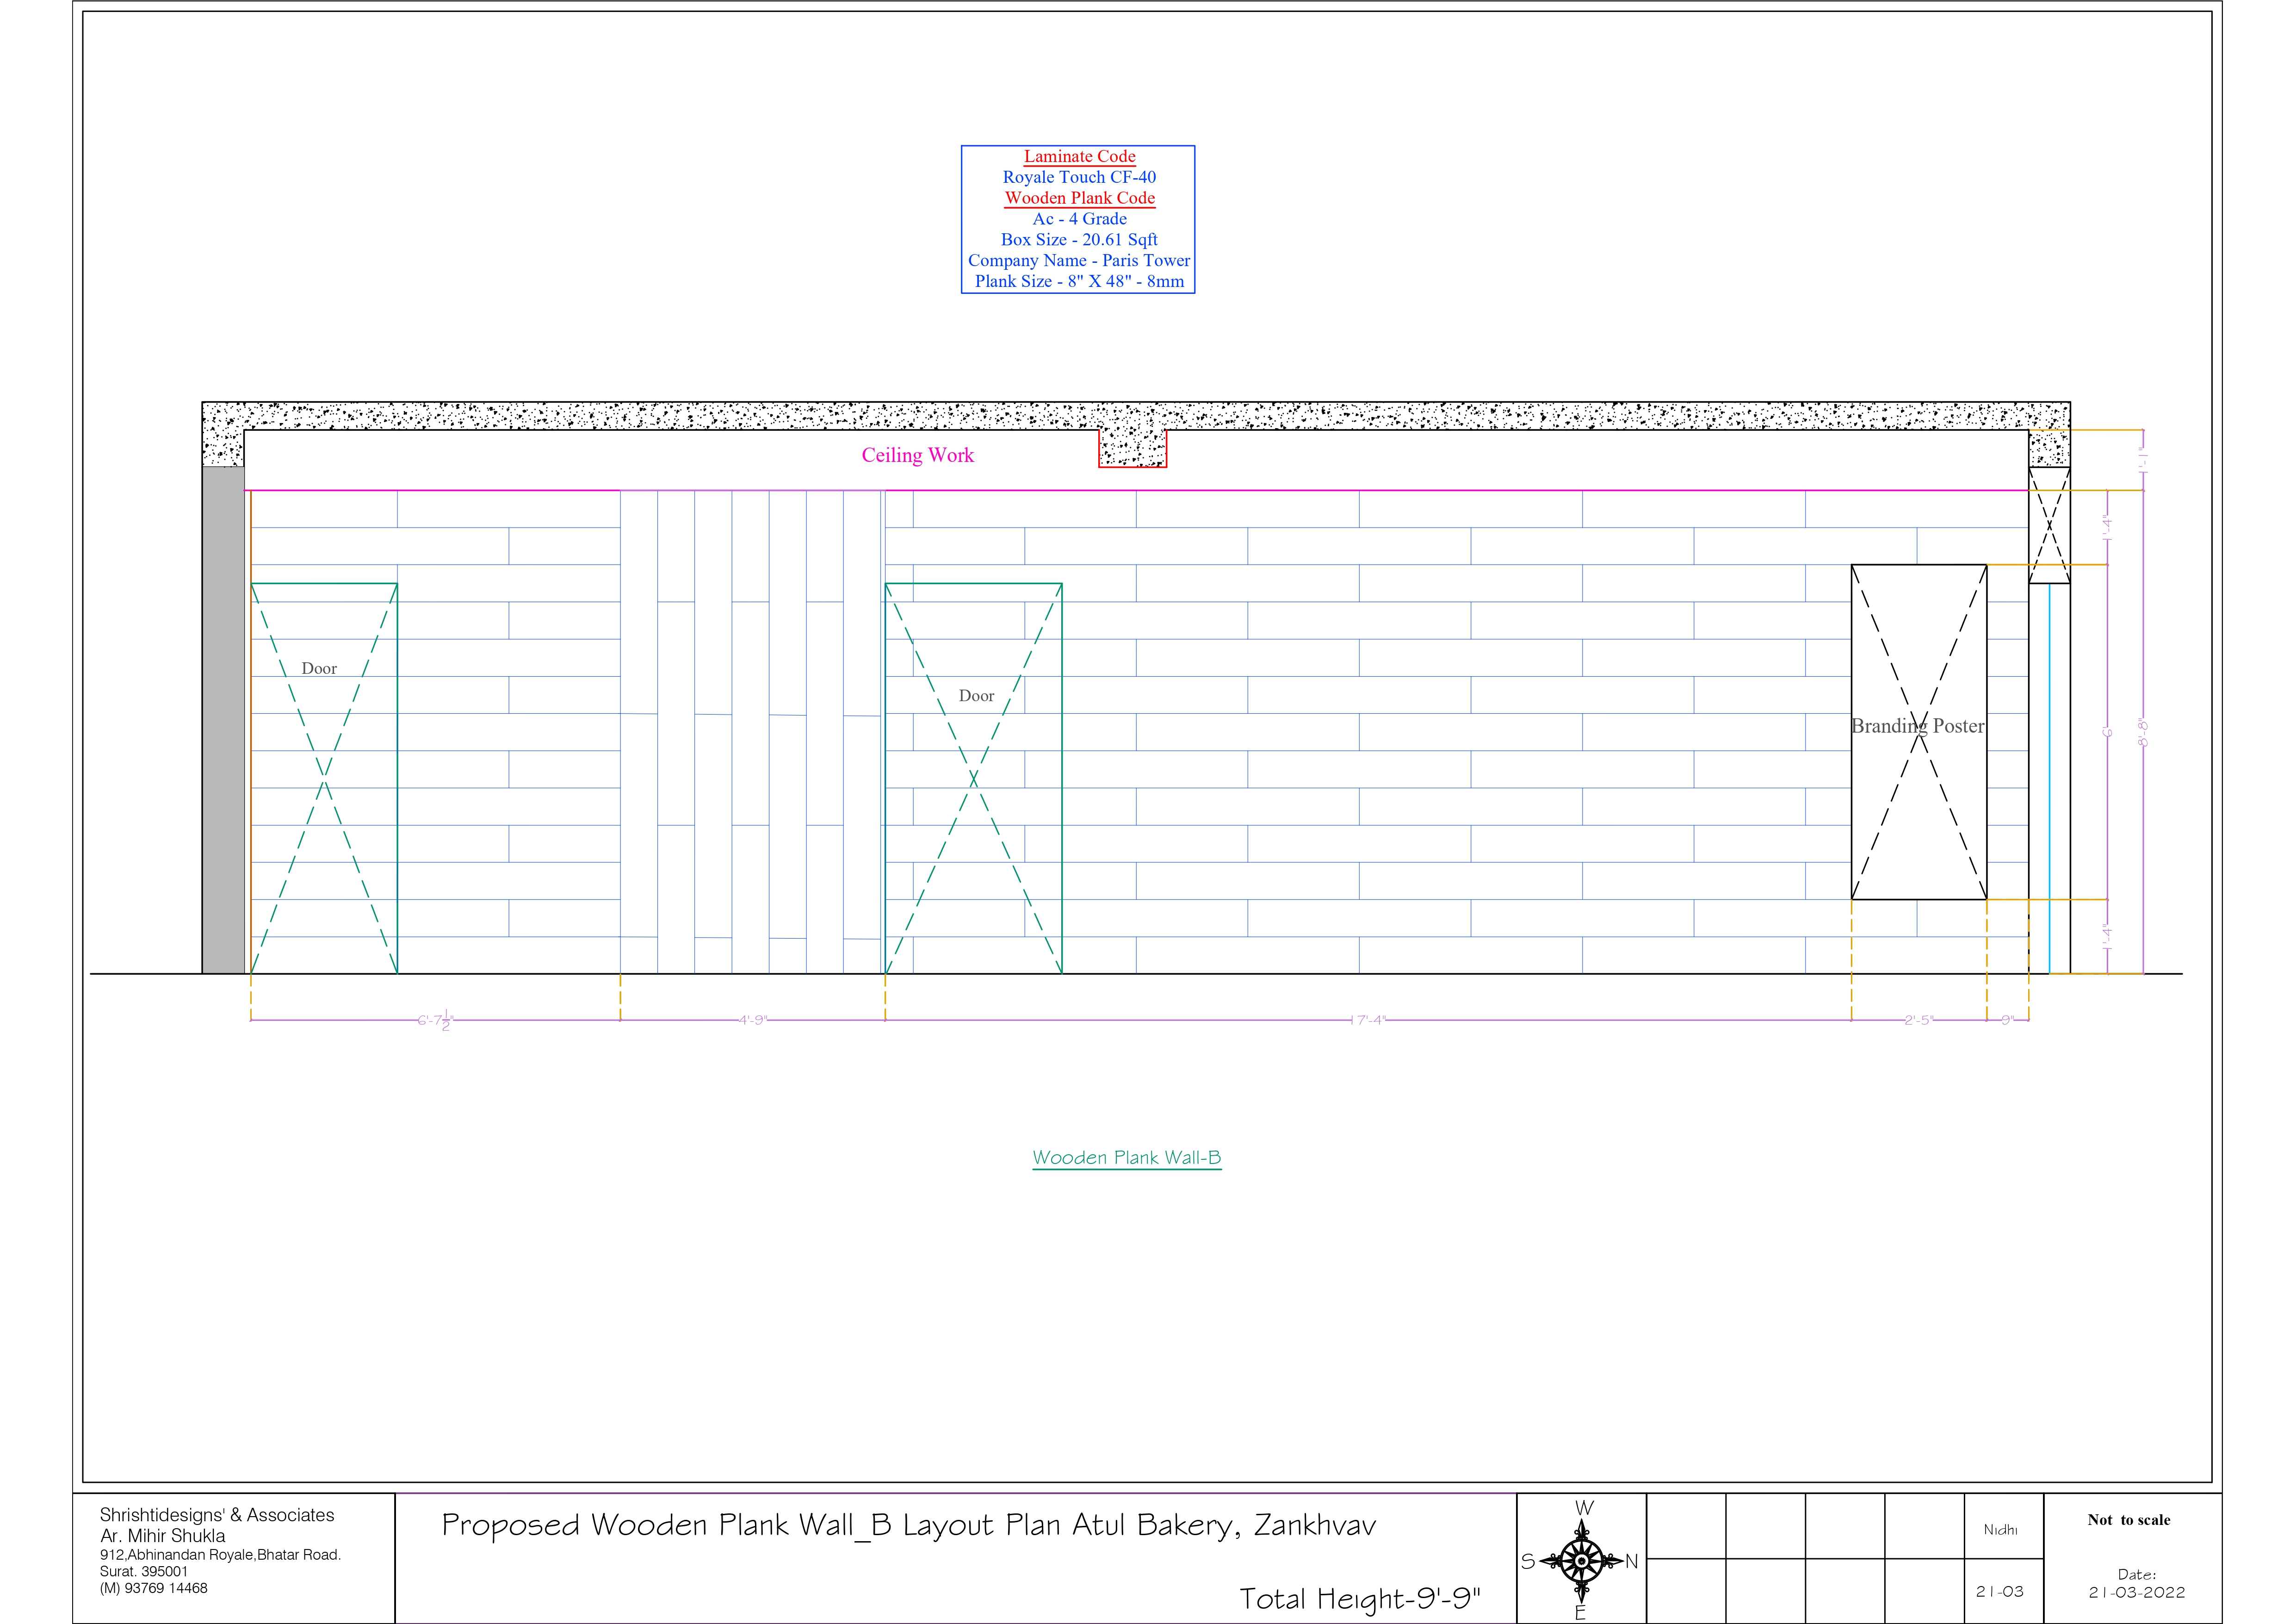Click the Branding Poster crossed rectangle
The image size is (2296, 1624).
click(x=1918, y=731)
